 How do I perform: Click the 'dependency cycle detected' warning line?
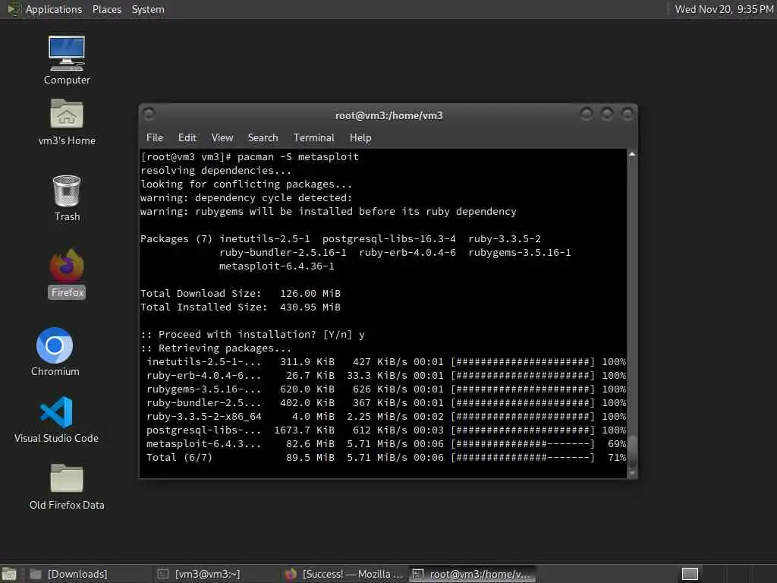point(247,198)
